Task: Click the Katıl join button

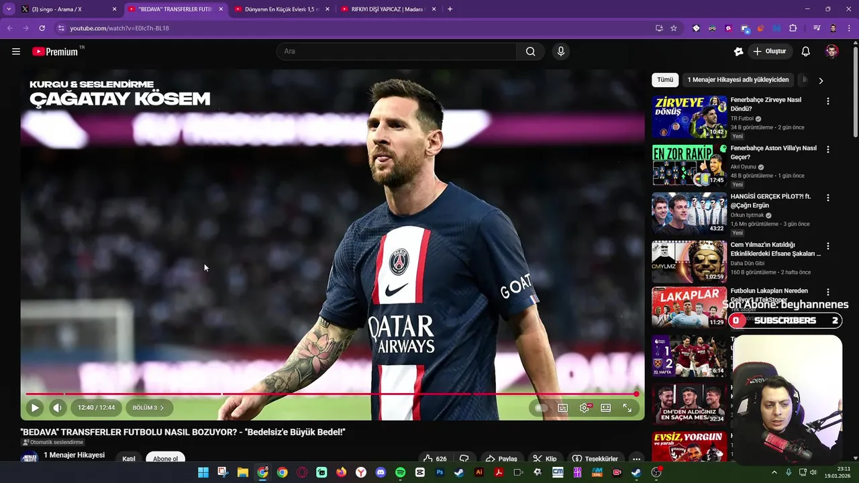Action: point(129,459)
